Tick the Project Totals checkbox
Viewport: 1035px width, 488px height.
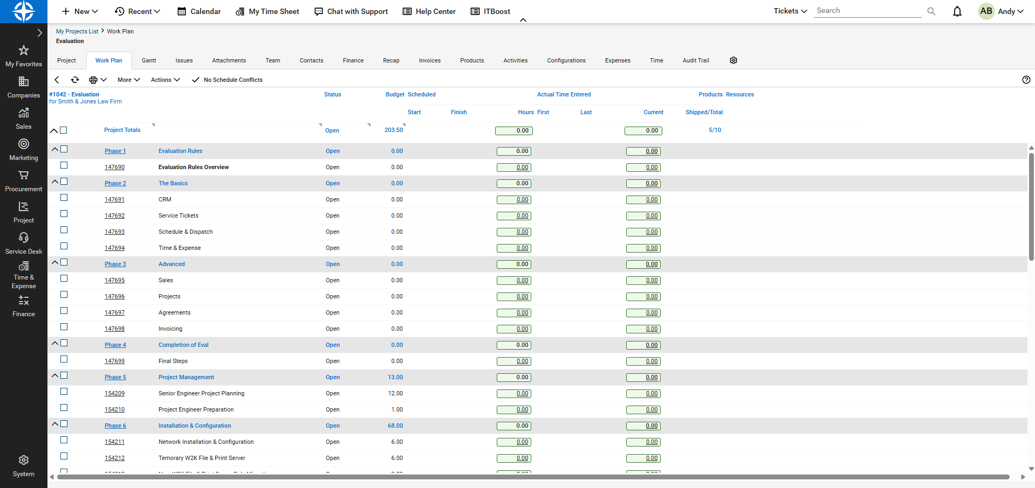click(64, 130)
